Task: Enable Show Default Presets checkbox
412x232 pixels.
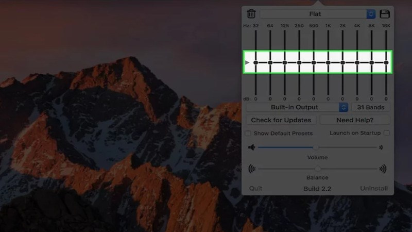Action: [x=248, y=134]
